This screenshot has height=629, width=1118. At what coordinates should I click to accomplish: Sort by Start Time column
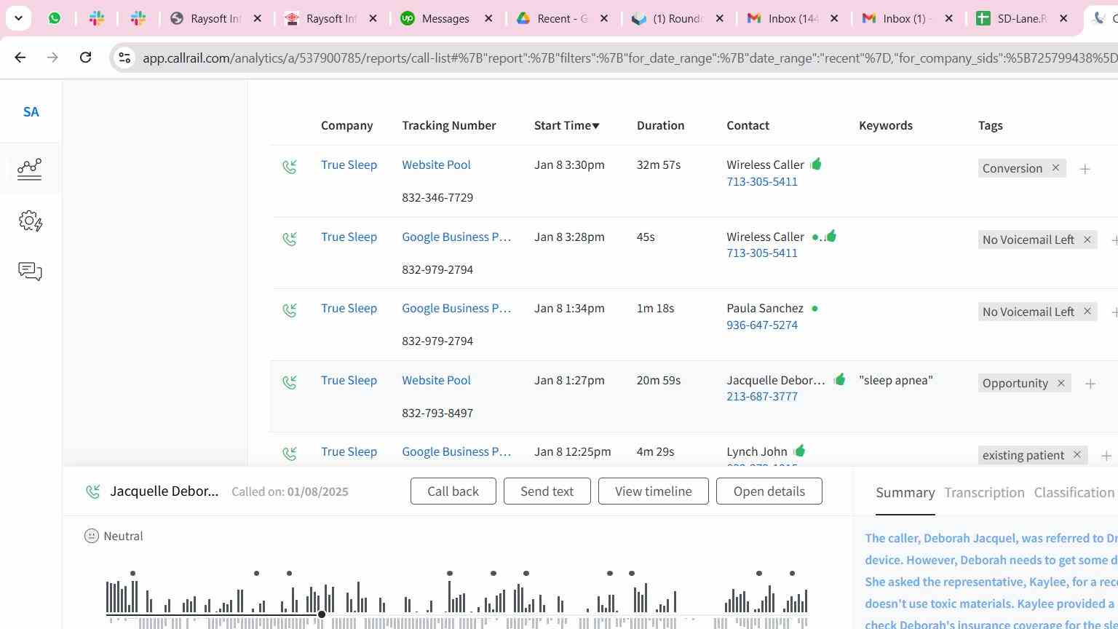point(567,125)
